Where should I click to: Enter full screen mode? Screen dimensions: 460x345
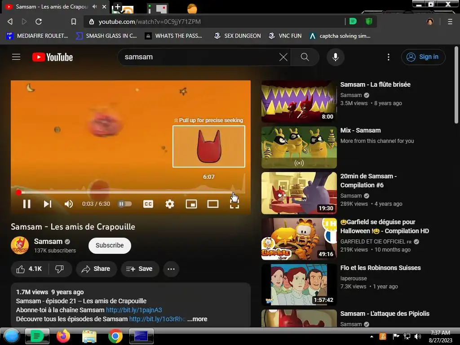click(x=234, y=204)
